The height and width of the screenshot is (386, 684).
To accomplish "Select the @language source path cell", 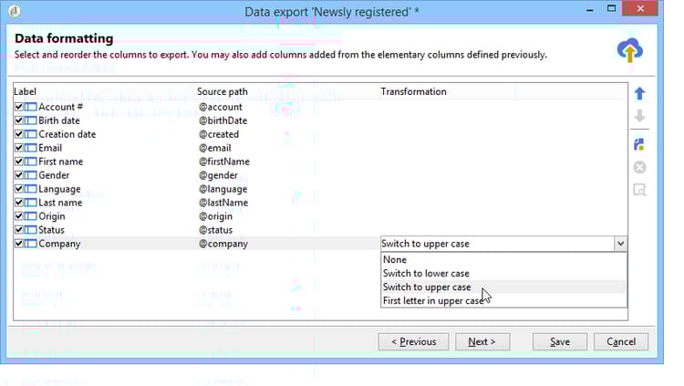I will coord(223,189).
